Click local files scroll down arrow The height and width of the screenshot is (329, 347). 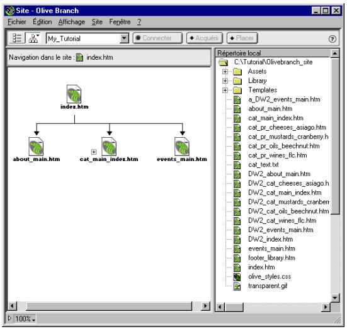pyautogui.click(x=335, y=298)
